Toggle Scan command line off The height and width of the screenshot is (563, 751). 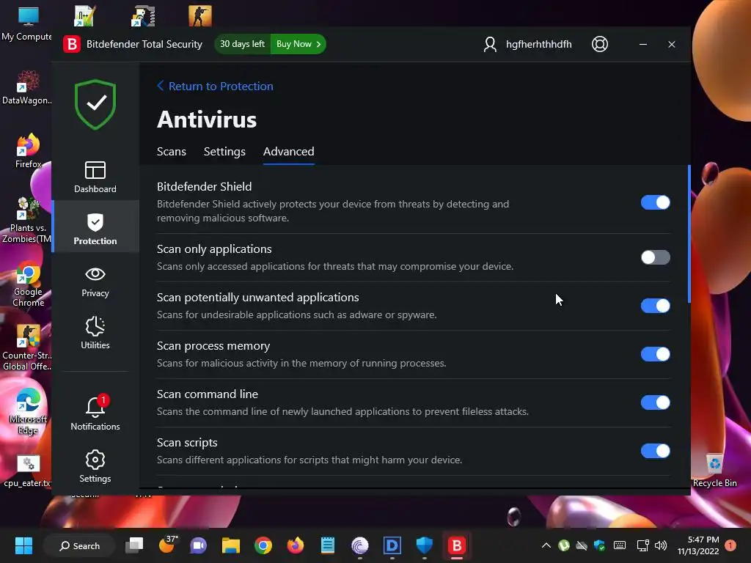[x=655, y=402]
